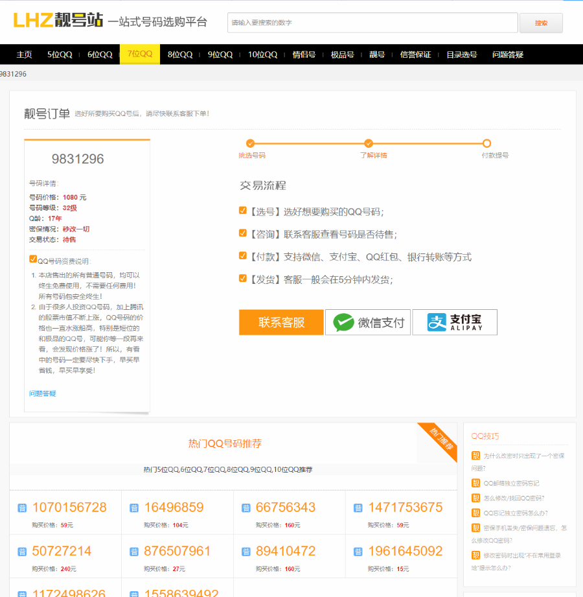
Task: Toggle the QQ号码资费说明 checkbox
Action: pos(33,259)
